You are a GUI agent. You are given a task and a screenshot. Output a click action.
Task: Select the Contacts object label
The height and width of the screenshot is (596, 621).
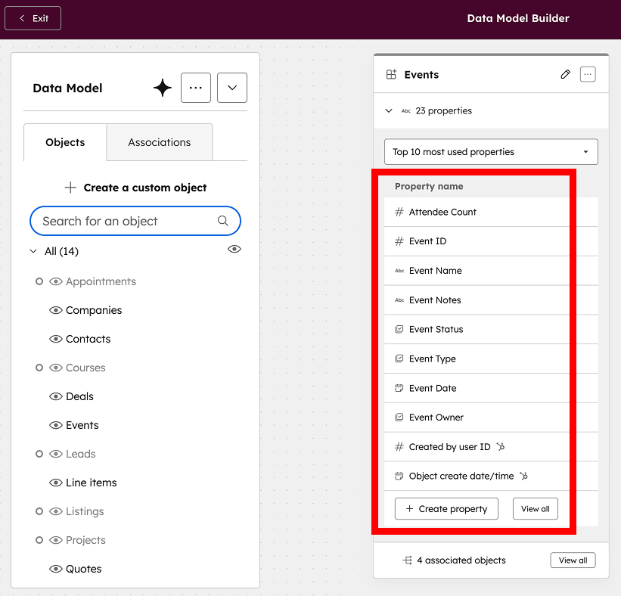coord(88,339)
